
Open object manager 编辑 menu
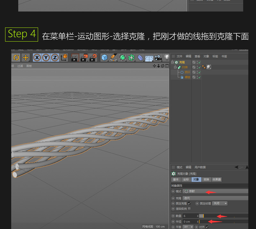click(188, 56)
